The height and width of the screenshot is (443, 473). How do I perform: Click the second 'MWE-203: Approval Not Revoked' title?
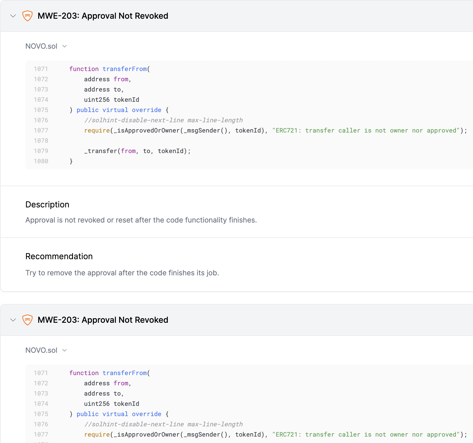point(103,320)
